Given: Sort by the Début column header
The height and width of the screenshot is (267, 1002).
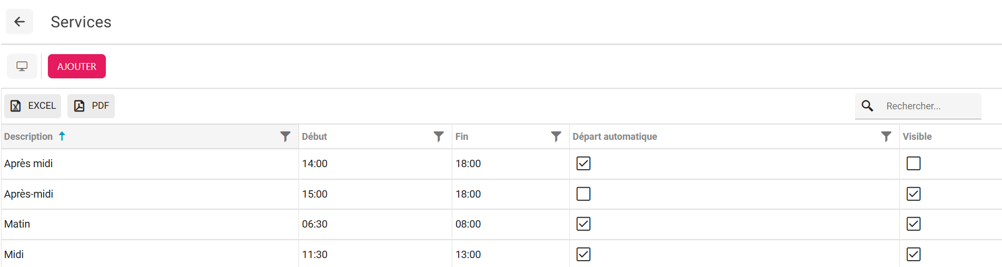Looking at the screenshot, I should click(x=314, y=137).
